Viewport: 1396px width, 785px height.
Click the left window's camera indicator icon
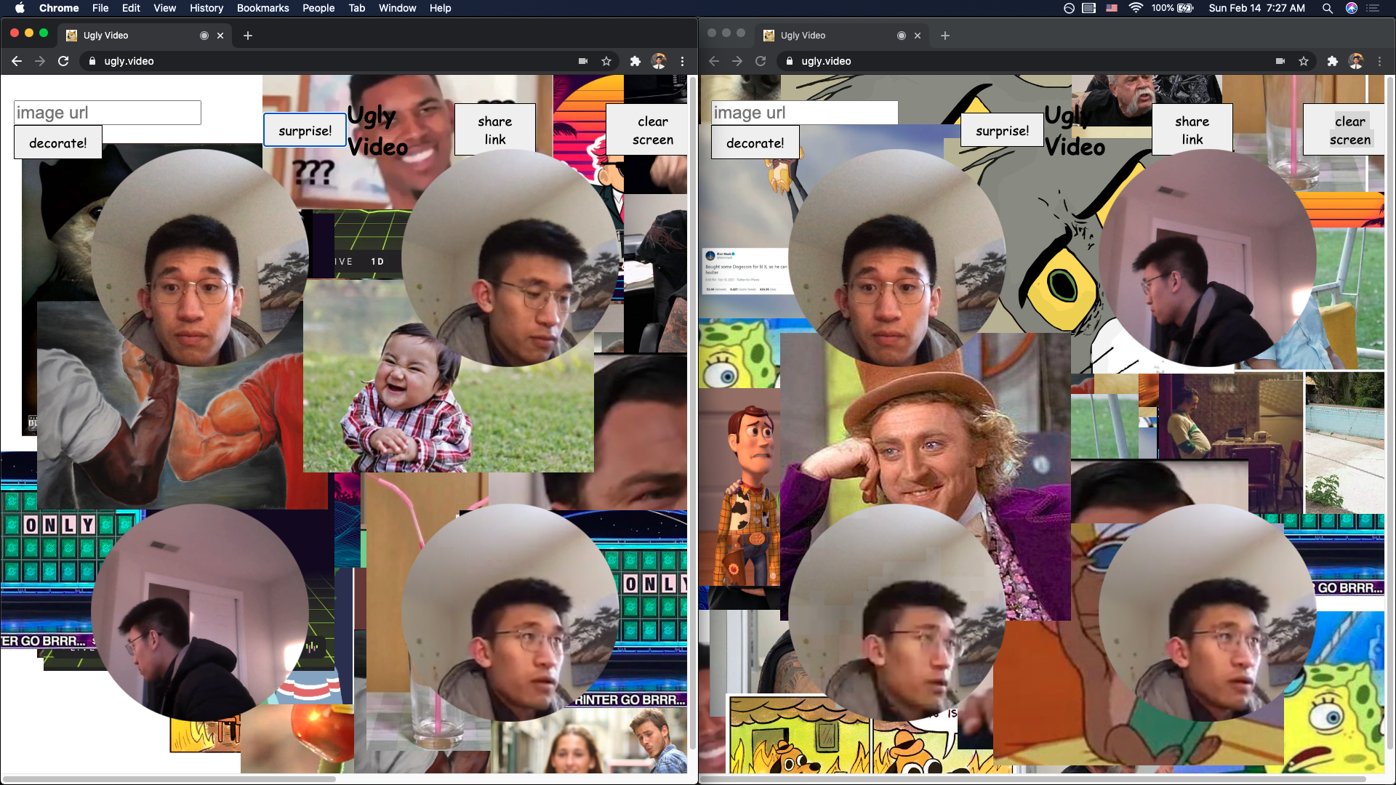click(x=582, y=61)
